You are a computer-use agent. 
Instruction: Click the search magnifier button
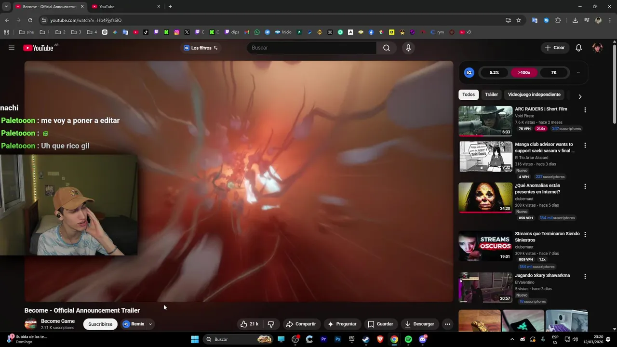coord(386,48)
